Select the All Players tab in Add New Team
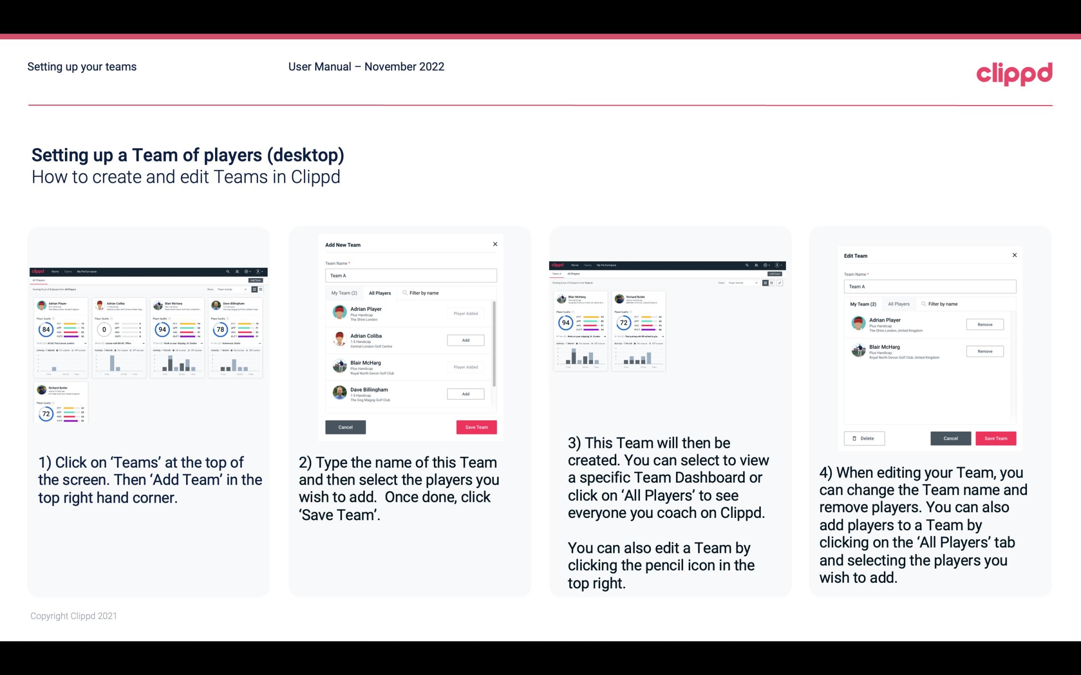 380,293
